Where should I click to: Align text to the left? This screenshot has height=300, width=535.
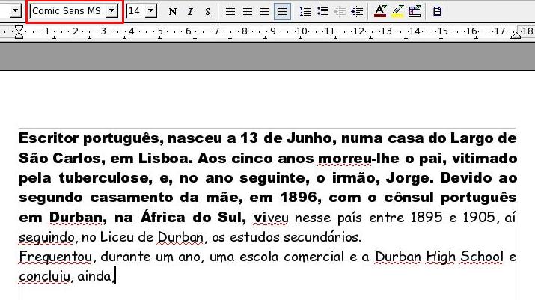click(230, 12)
